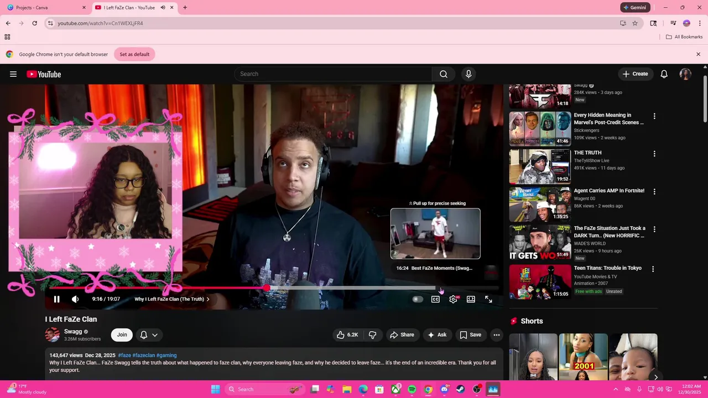708x398 pixels.
Task: Open Spotify from the taskbar
Action: [412, 390]
